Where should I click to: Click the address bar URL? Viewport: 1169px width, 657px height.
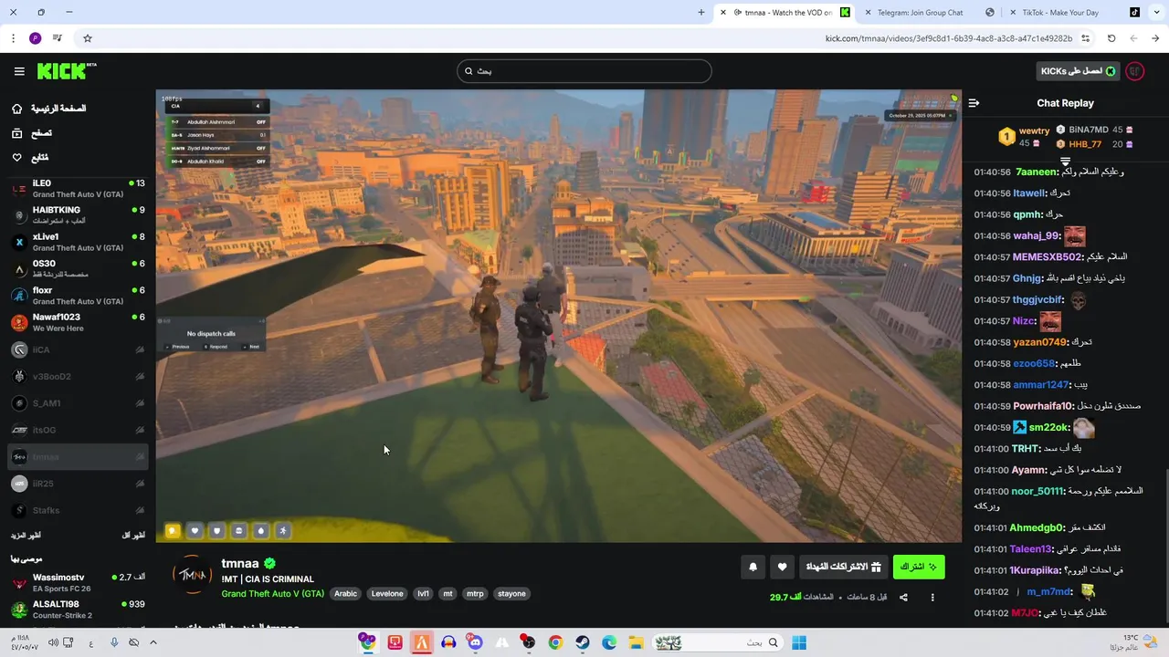click(x=949, y=38)
